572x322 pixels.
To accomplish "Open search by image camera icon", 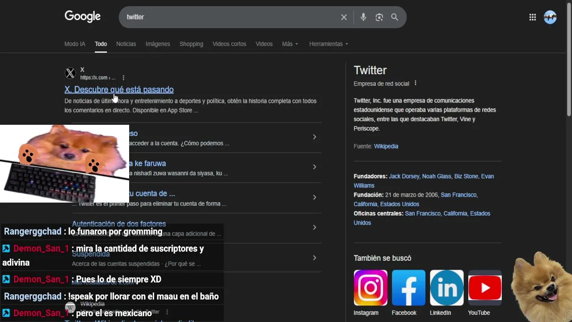I will 379,17.
